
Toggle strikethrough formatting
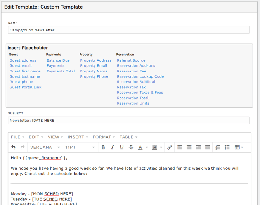click(x=131, y=147)
